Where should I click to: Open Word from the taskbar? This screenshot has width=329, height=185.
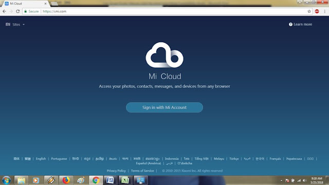(111, 180)
